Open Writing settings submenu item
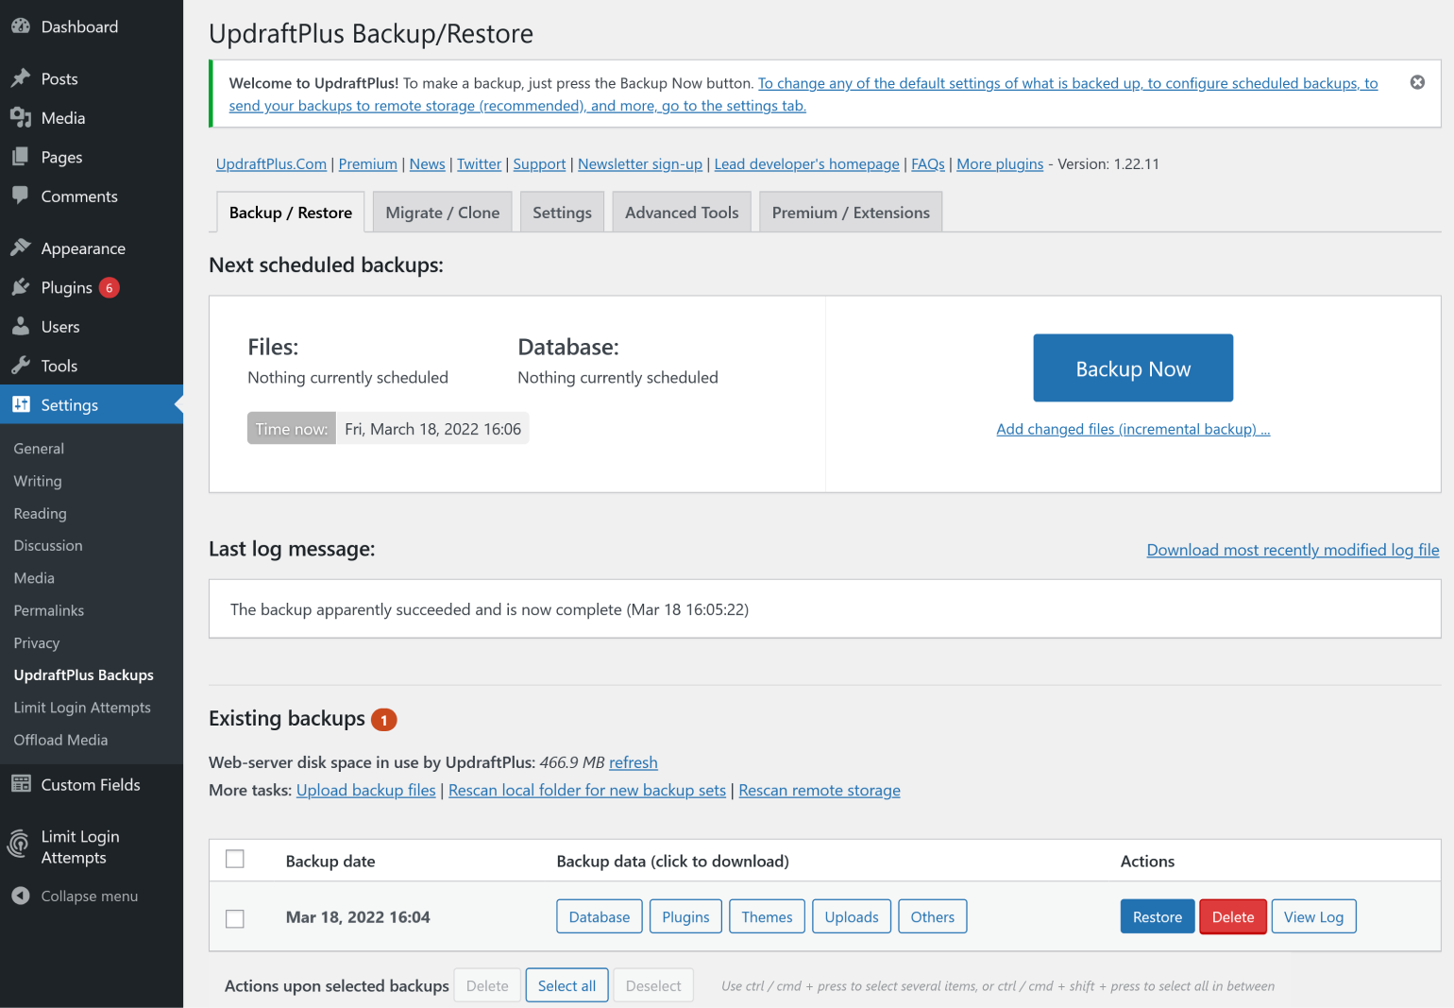This screenshot has width=1454, height=1008. 38,481
